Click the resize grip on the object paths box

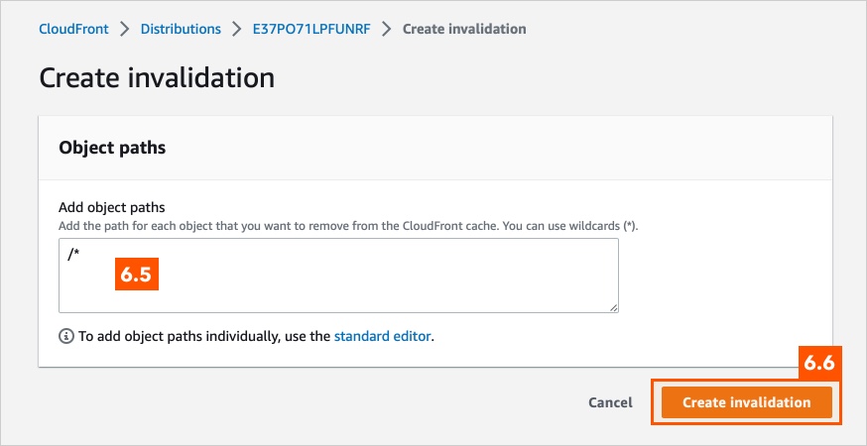point(613,307)
